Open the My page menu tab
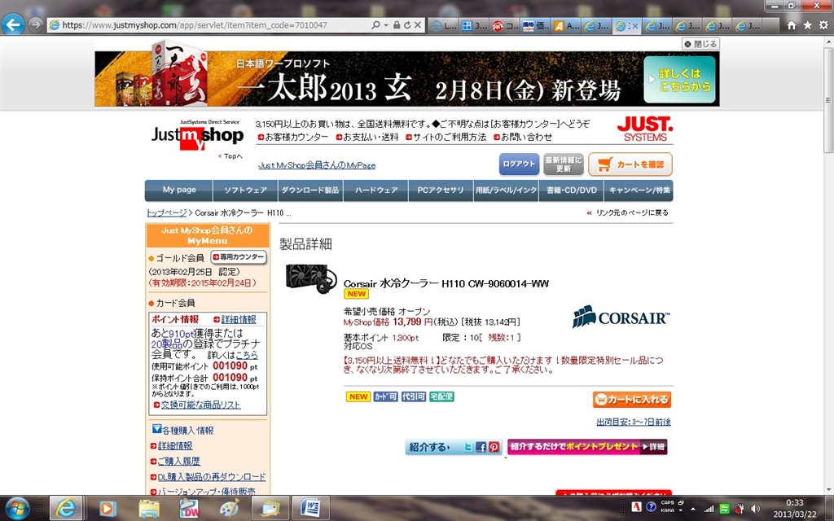834x521 pixels. click(178, 190)
